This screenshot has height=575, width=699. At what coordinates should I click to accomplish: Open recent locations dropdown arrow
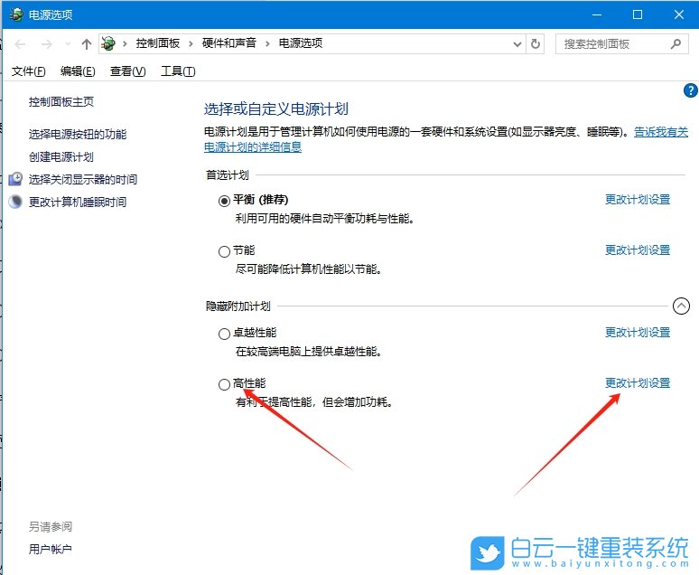point(68,43)
